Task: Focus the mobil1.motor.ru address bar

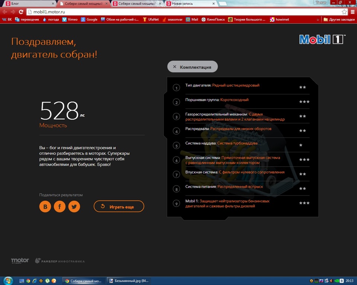Action: coord(184,12)
